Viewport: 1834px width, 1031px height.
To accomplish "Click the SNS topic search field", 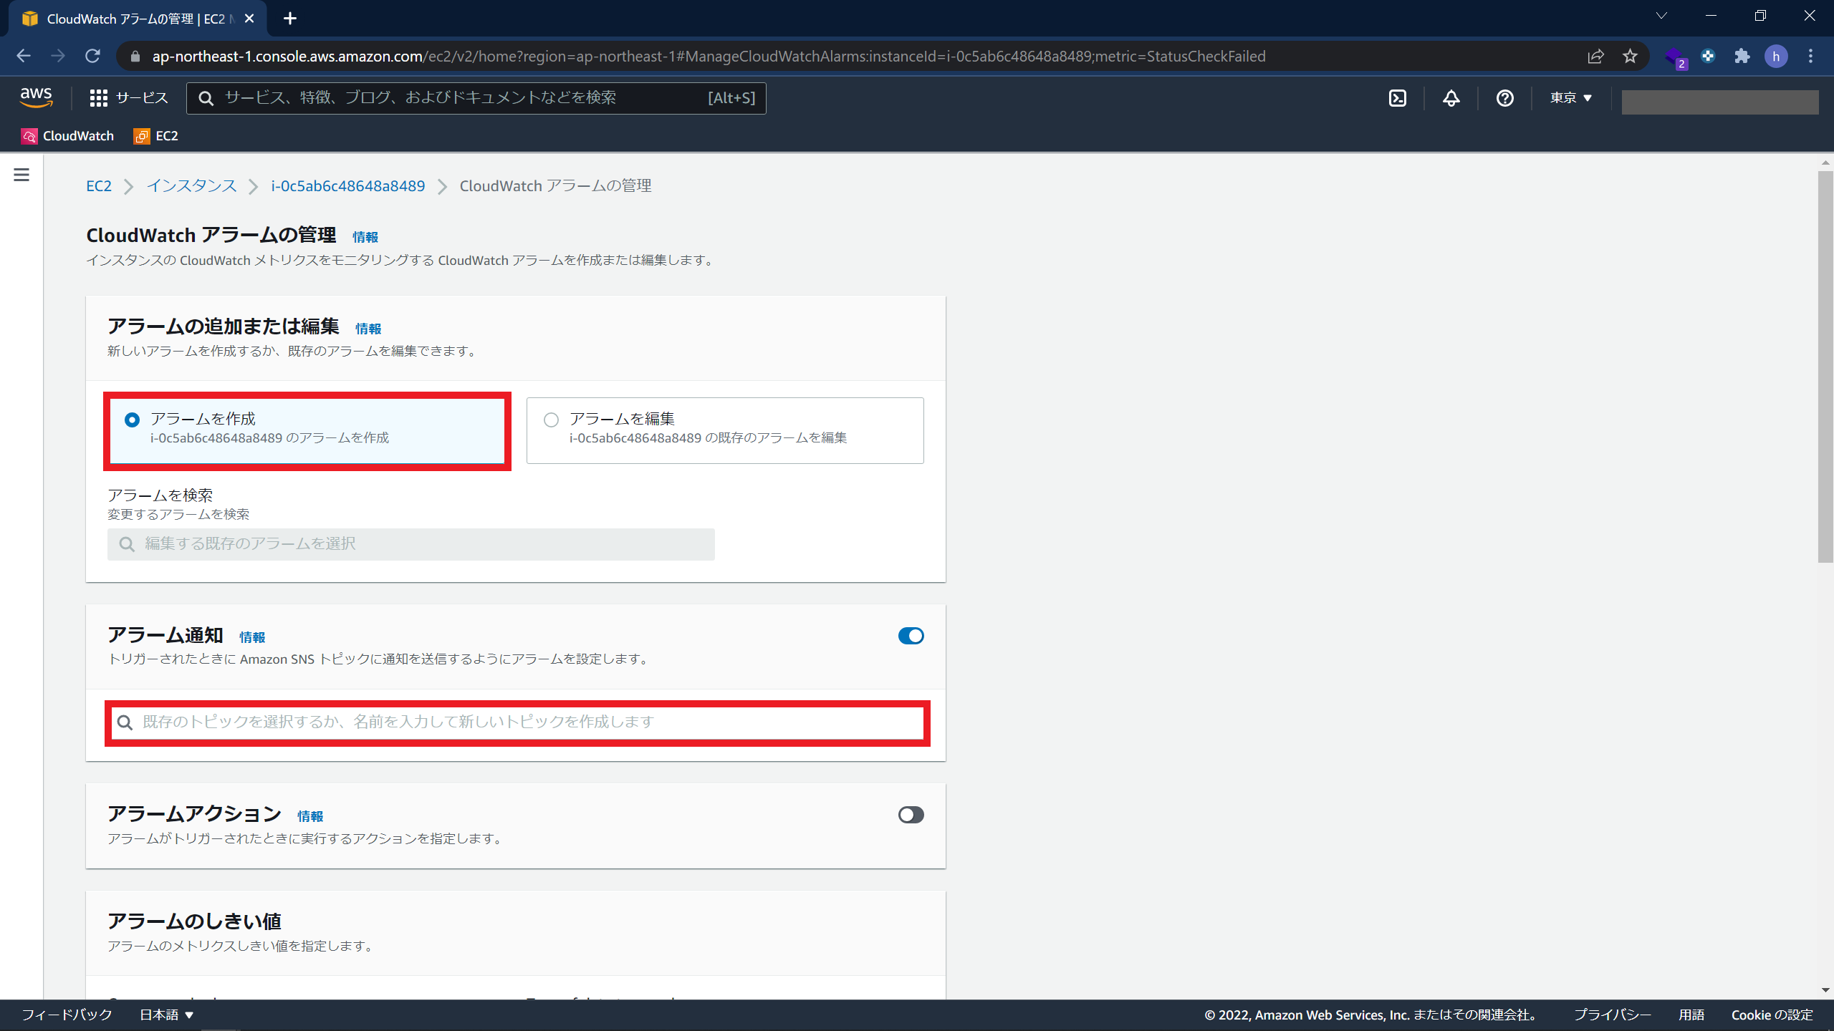I will (x=517, y=722).
